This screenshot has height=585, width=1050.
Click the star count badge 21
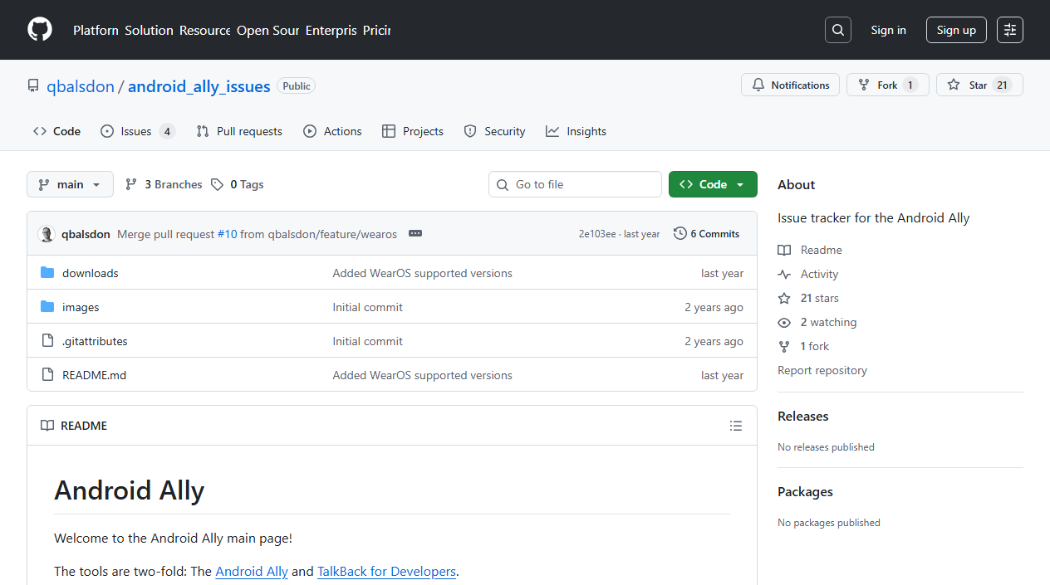(x=1003, y=85)
